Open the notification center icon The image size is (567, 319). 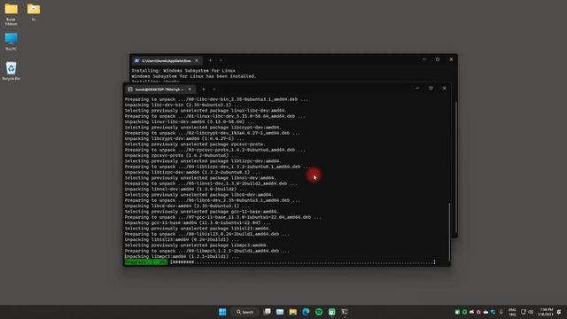[x=559, y=312]
